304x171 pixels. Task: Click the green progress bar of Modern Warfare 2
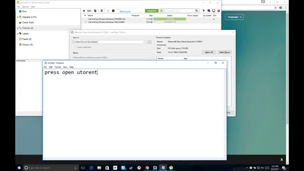(170, 19)
